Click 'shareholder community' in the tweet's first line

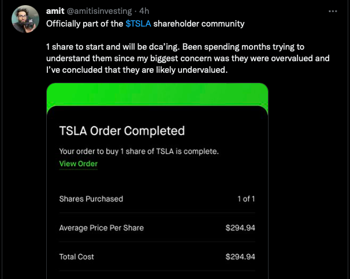pyautogui.click(x=199, y=24)
